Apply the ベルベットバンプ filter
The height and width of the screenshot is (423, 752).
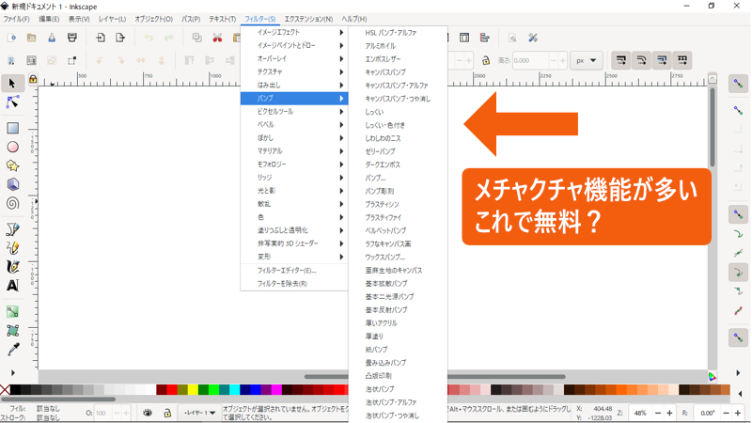click(398, 230)
